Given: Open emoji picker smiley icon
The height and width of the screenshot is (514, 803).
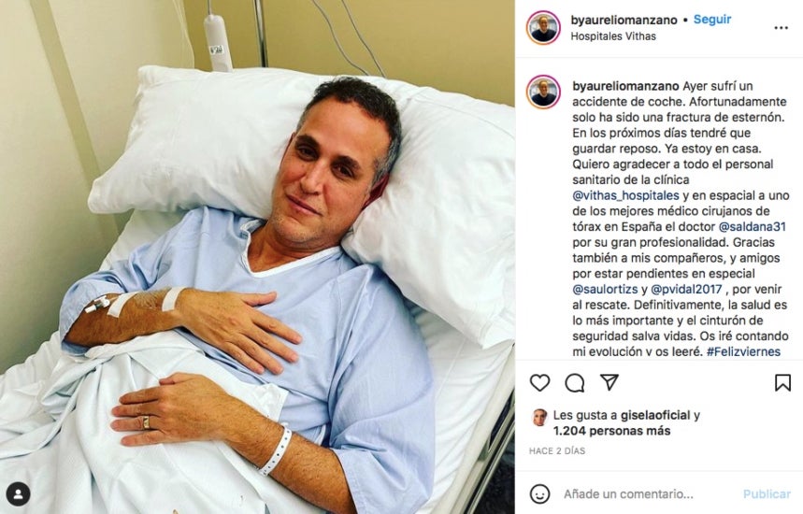Looking at the screenshot, I should click(x=539, y=494).
